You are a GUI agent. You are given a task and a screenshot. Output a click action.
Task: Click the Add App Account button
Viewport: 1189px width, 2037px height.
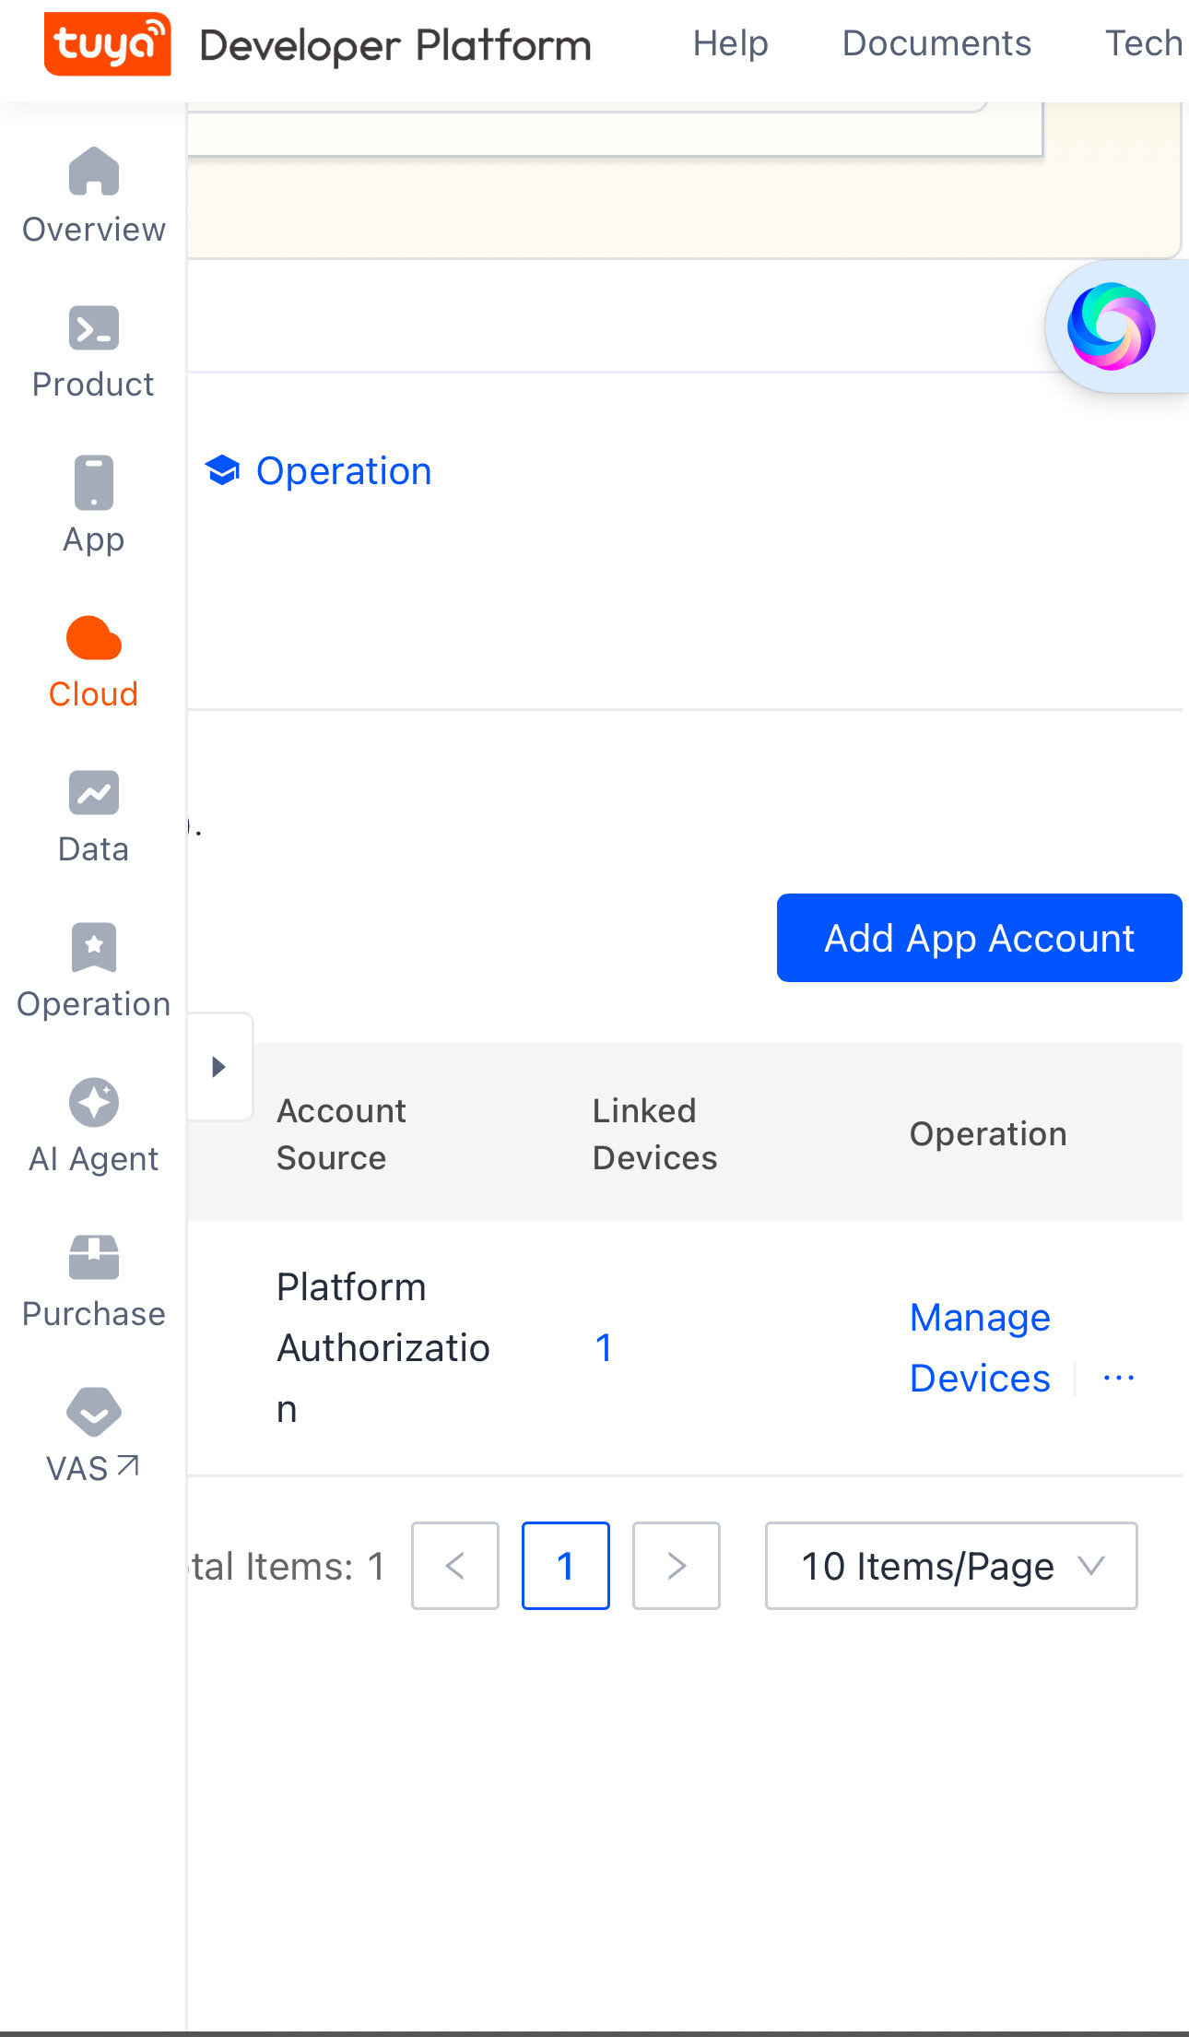click(x=979, y=938)
